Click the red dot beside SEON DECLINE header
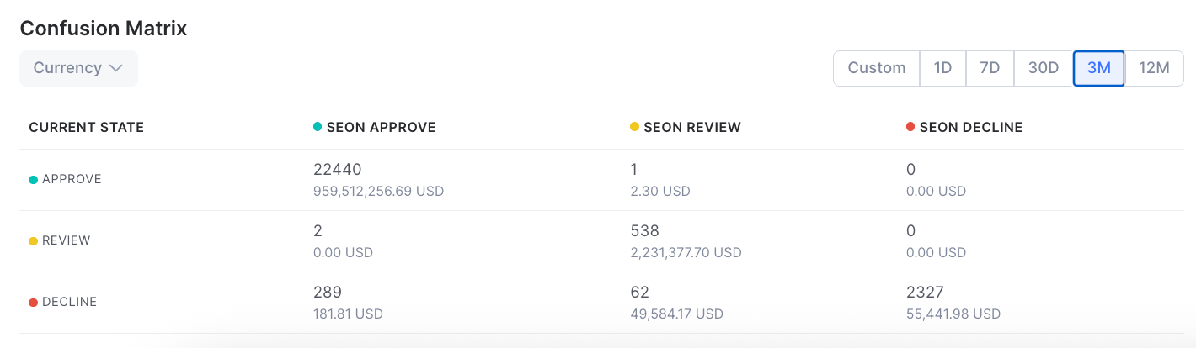Image resolution: width=1196 pixels, height=348 pixels. [910, 127]
